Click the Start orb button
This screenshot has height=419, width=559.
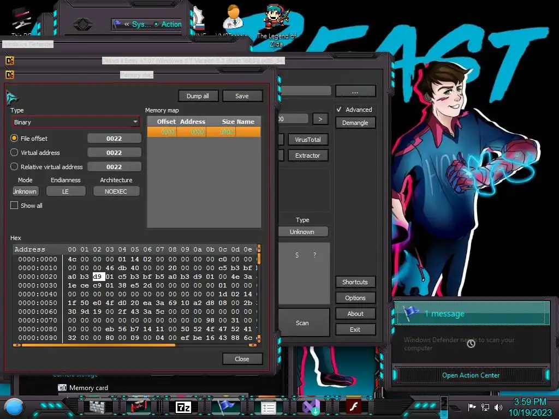pos(14,407)
